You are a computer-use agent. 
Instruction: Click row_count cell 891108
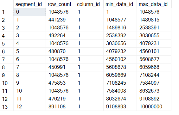61,107
